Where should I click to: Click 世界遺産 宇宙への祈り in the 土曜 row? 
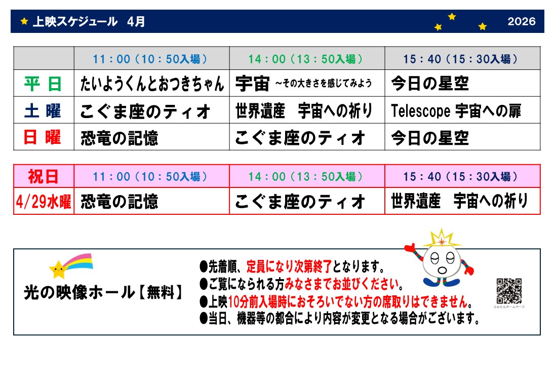(304, 111)
